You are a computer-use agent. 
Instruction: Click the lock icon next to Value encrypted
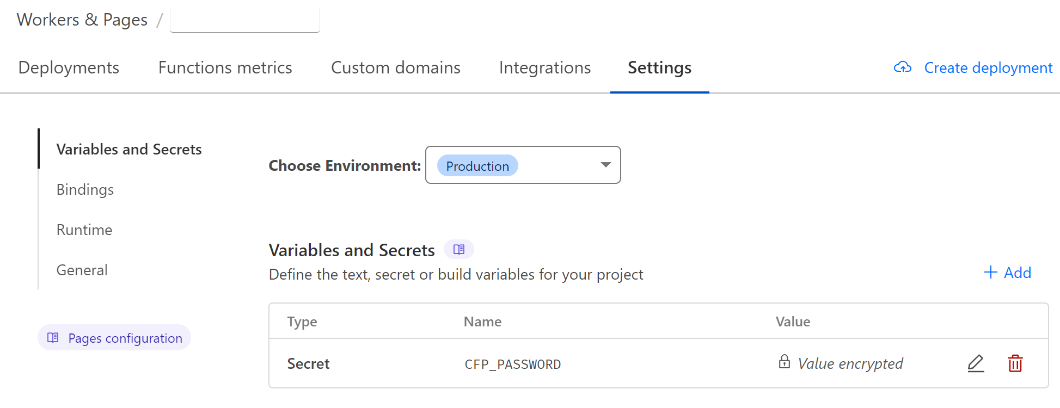point(784,362)
